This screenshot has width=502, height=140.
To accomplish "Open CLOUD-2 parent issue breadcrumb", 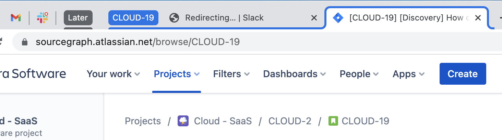I will tap(290, 121).
